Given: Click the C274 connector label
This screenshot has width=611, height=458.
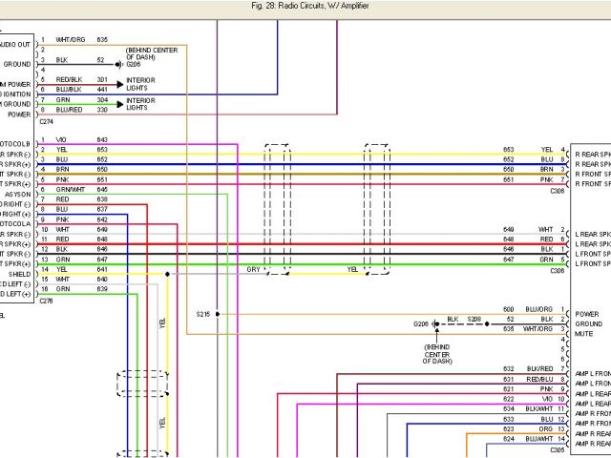Looking at the screenshot, I should (48, 124).
